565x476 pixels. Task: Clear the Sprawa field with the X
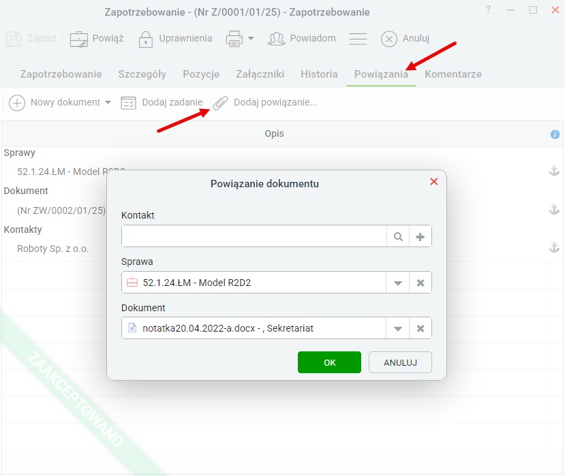(x=420, y=283)
